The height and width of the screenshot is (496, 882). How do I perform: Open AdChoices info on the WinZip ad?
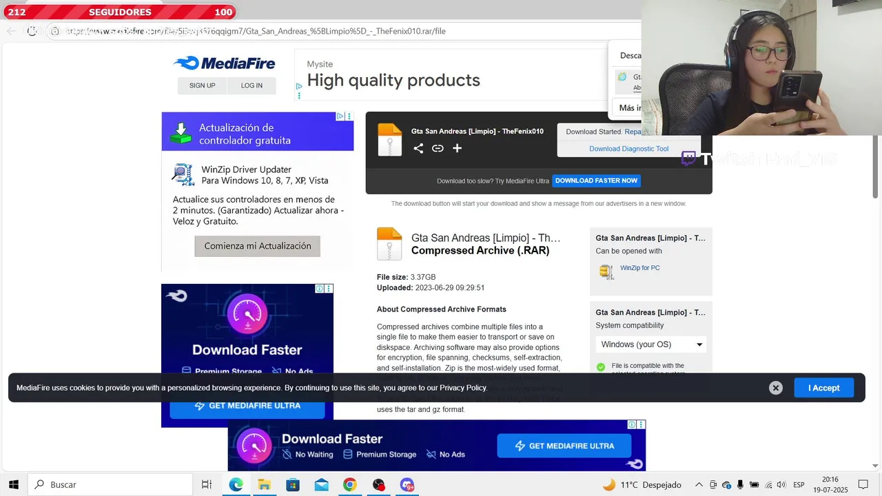pos(340,116)
